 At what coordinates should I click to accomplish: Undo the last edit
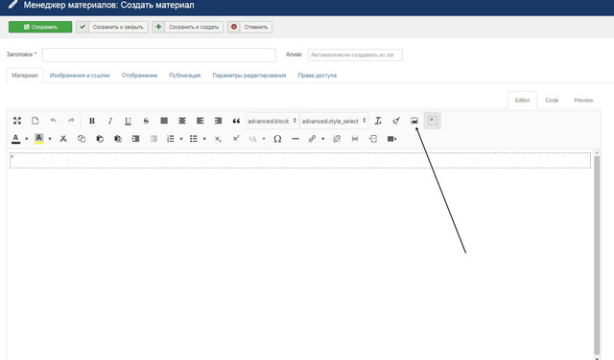[54, 121]
